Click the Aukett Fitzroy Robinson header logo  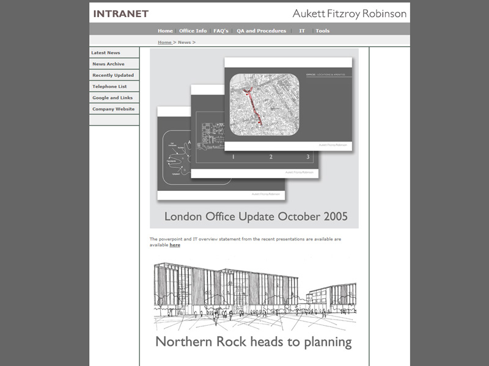pos(349,13)
